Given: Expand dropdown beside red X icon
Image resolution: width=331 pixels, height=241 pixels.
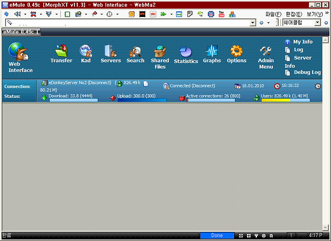Looking at the screenshot, I should pos(41,14).
